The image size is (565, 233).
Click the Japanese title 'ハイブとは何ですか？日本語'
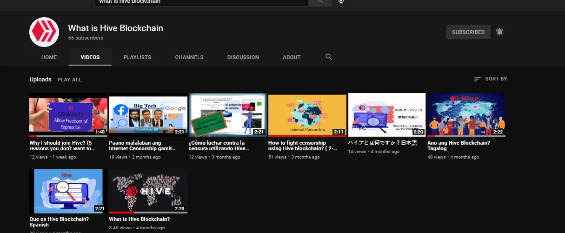(382, 143)
